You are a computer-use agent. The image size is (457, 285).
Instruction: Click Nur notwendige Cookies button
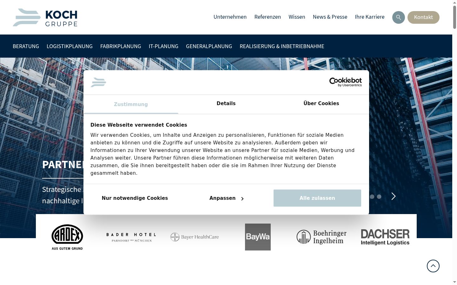135,198
